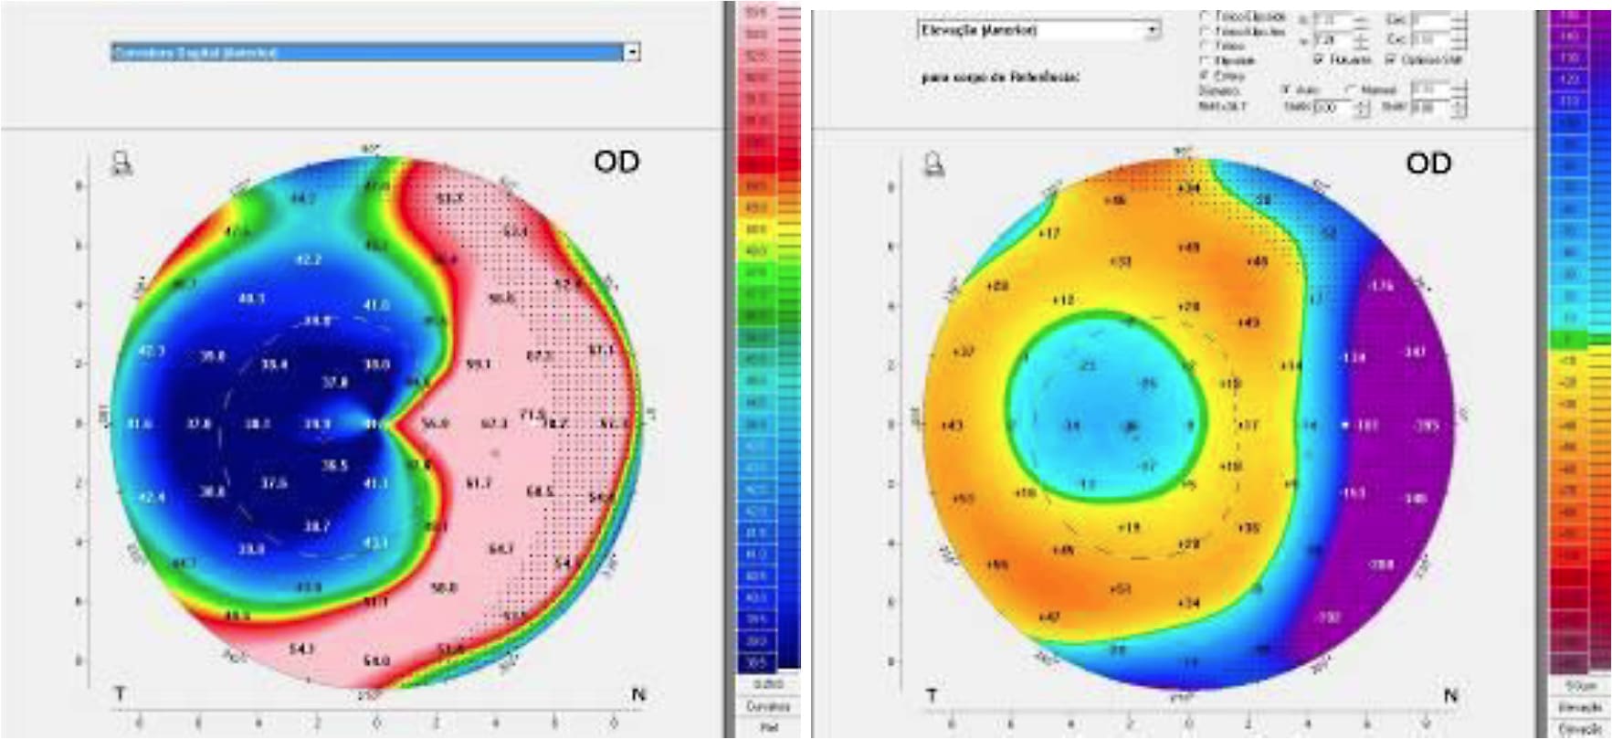Toggle the Optimize Shift checkbox
Image resolution: width=1612 pixels, height=739 pixels.
[x=1391, y=59]
